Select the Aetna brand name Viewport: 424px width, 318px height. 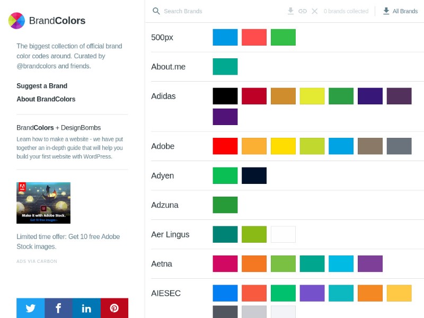point(162,263)
